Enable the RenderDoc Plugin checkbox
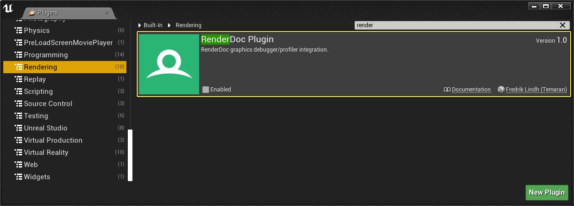This screenshot has height=206, width=574. click(x=206, y=90)
